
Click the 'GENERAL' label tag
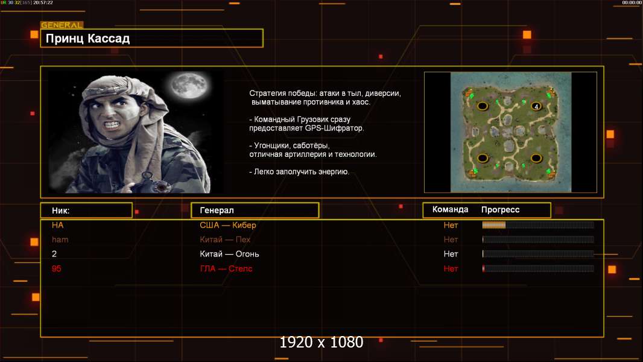pos(62,25)
